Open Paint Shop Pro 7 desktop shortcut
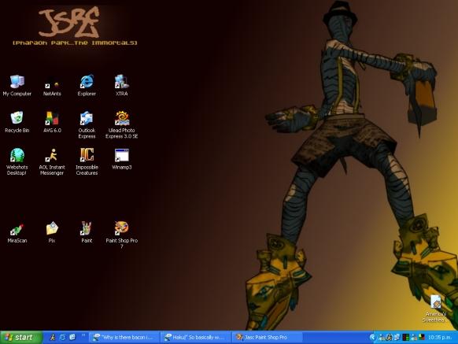 [121, 235]
